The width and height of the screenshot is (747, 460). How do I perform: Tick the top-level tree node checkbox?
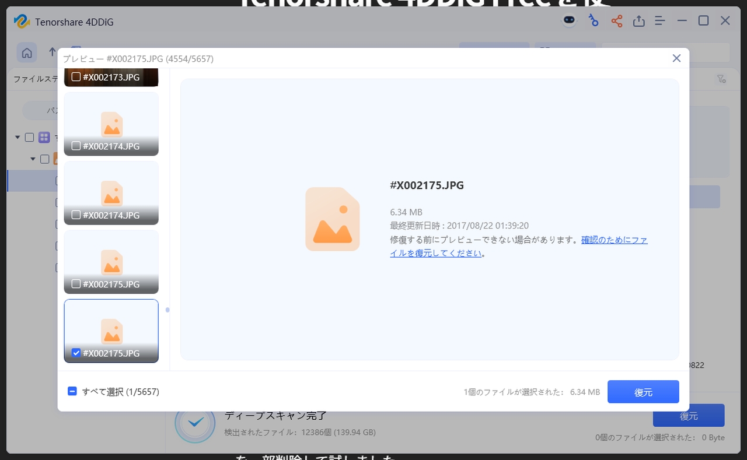pos(29,138)
